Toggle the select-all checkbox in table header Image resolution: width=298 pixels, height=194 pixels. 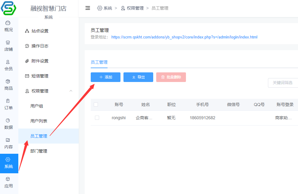click(x=96, y=105)
